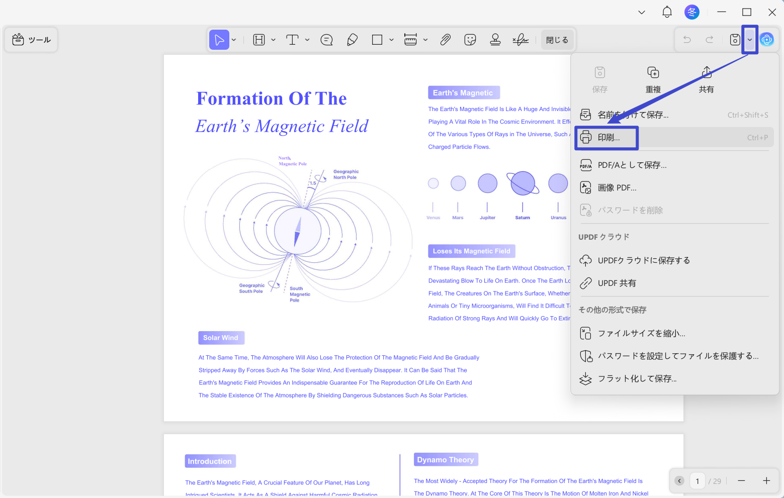This screenshot has width=784, height=498.
Task: Go to previous page arrow
Action: [x=679, y=481]
